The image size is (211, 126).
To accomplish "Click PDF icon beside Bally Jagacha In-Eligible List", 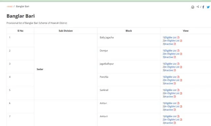I will [181, 41].
